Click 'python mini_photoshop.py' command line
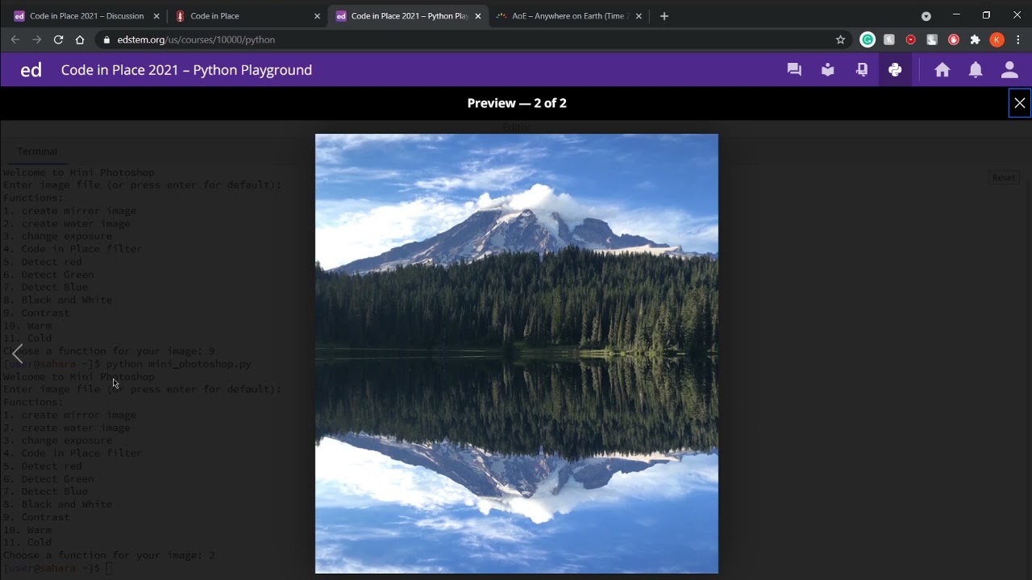Viewport: 1032px width, 580px height. pyautogui.click(x=178, y=364)
